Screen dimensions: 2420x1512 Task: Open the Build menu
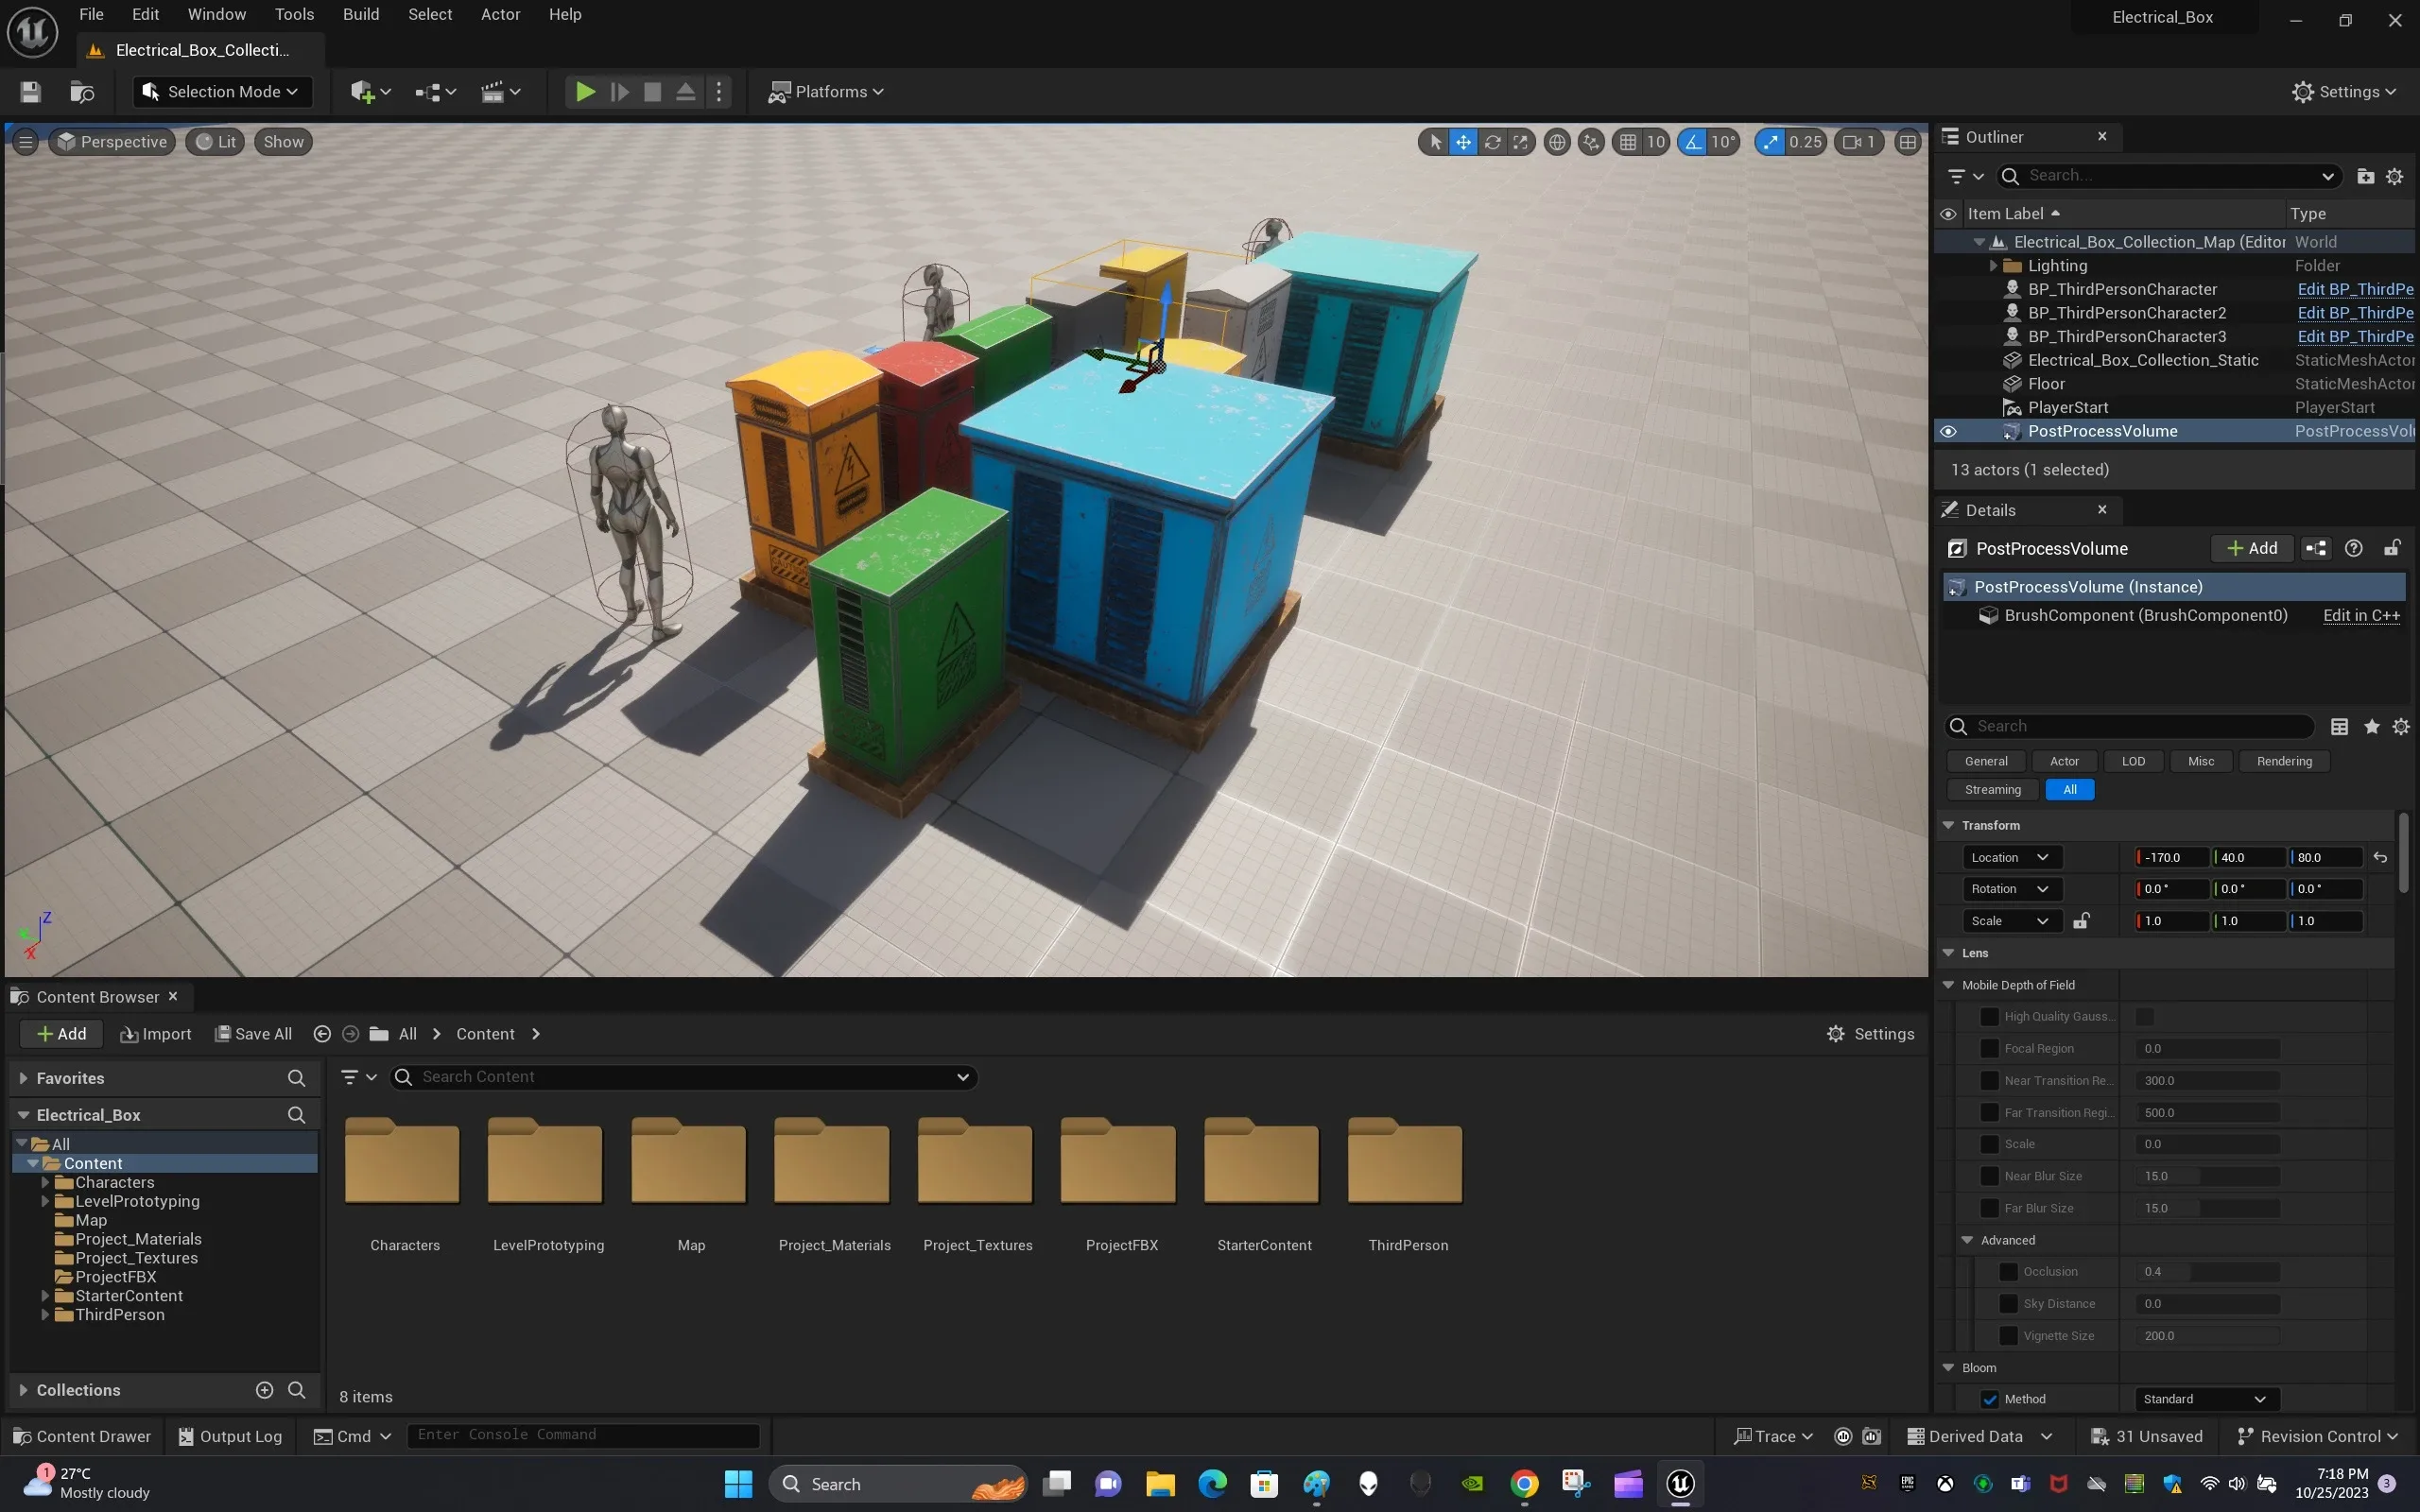(360, 14)
